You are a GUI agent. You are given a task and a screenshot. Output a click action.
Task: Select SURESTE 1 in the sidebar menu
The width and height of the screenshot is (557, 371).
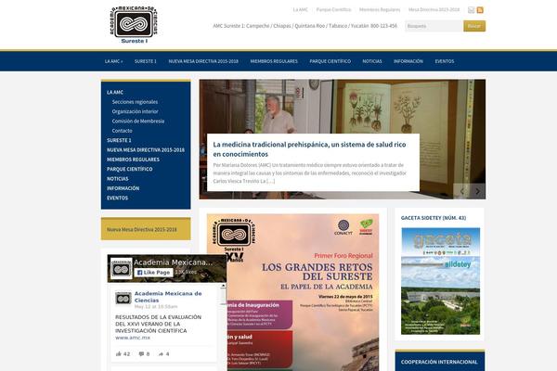pos(119,140)
